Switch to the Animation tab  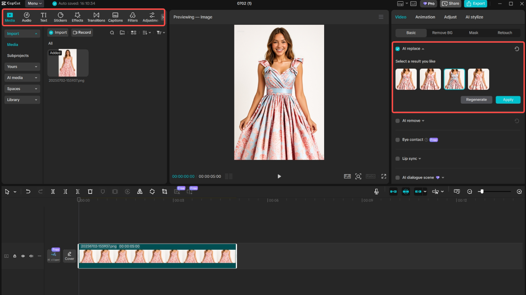[x=425, y=17]
